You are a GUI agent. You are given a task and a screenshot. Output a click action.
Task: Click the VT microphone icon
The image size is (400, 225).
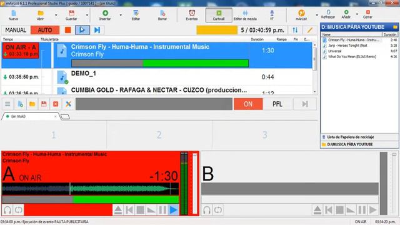pos(272,15)
